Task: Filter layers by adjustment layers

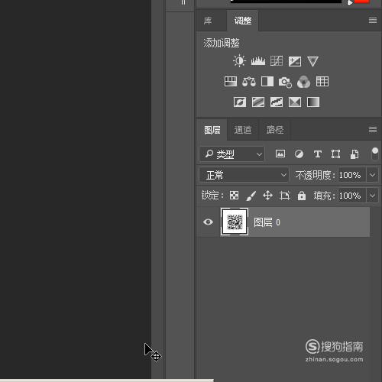Action: (x=299, y=154)
